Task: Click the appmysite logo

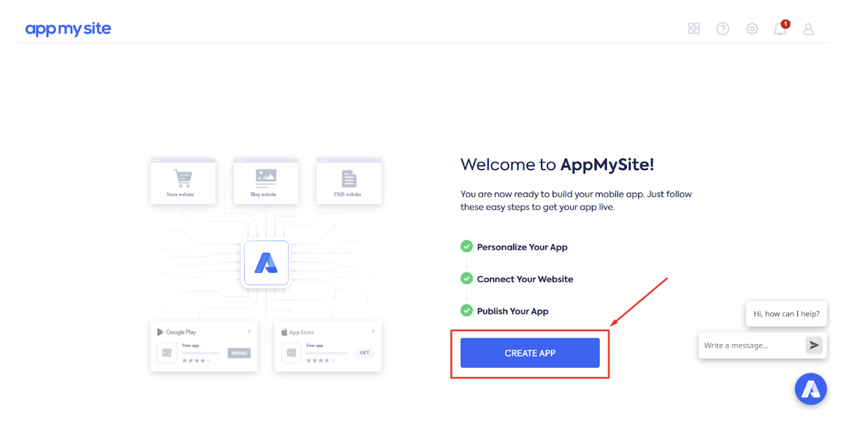Action: (x=68, y=29)
